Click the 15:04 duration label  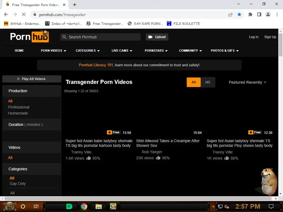197,133
